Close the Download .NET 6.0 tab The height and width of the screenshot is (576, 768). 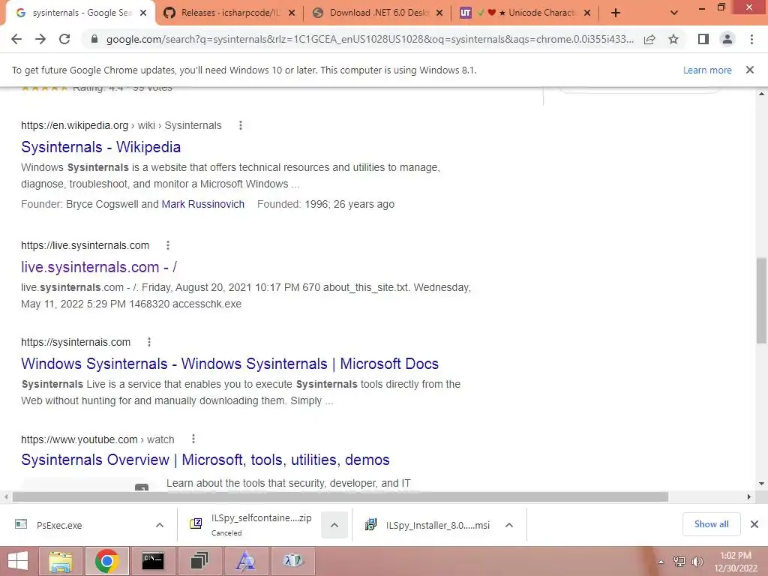coord(439,13)
